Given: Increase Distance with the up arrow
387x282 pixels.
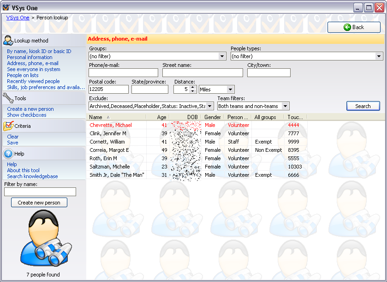Looking at the screenshot, I should tap(193, 87).
